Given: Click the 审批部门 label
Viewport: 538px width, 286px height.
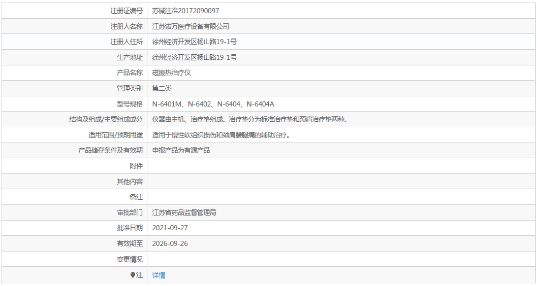Looking at the screenshot, I should pyautogui.click(x=130, y=212).
